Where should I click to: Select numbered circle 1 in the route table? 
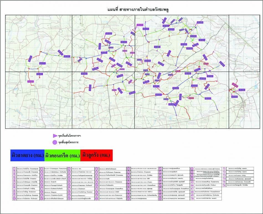(x=14, y=168)
